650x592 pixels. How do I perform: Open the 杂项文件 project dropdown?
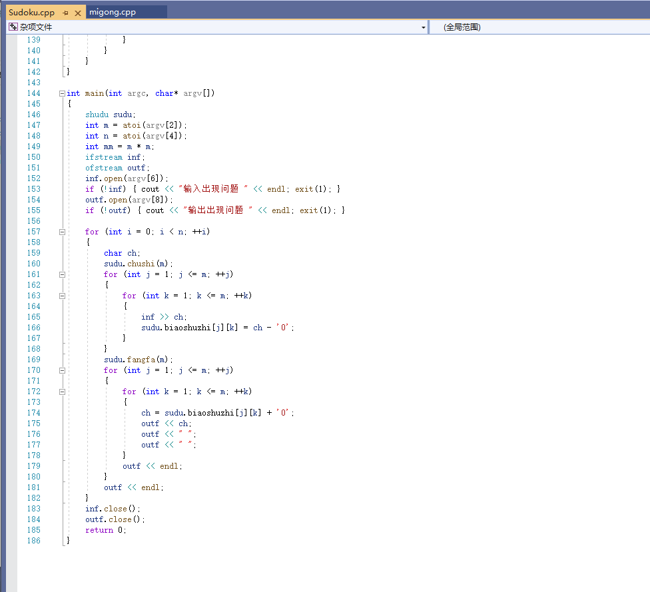[x=424, y=27]
